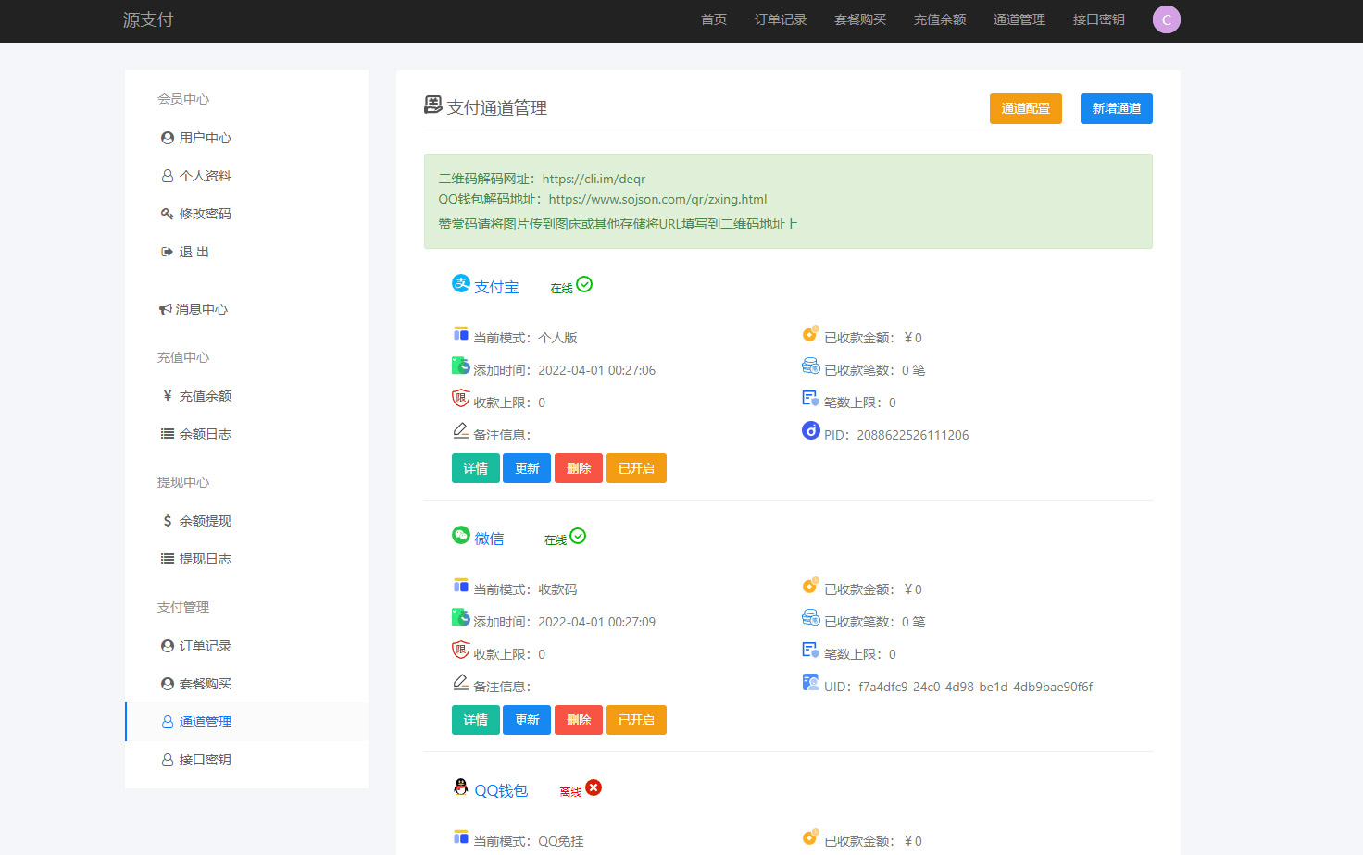The height and width of the screenshot is (855, 1363).
Task: Click WeChat's 已收款笔数 stack icon
Action: (810, 617)
